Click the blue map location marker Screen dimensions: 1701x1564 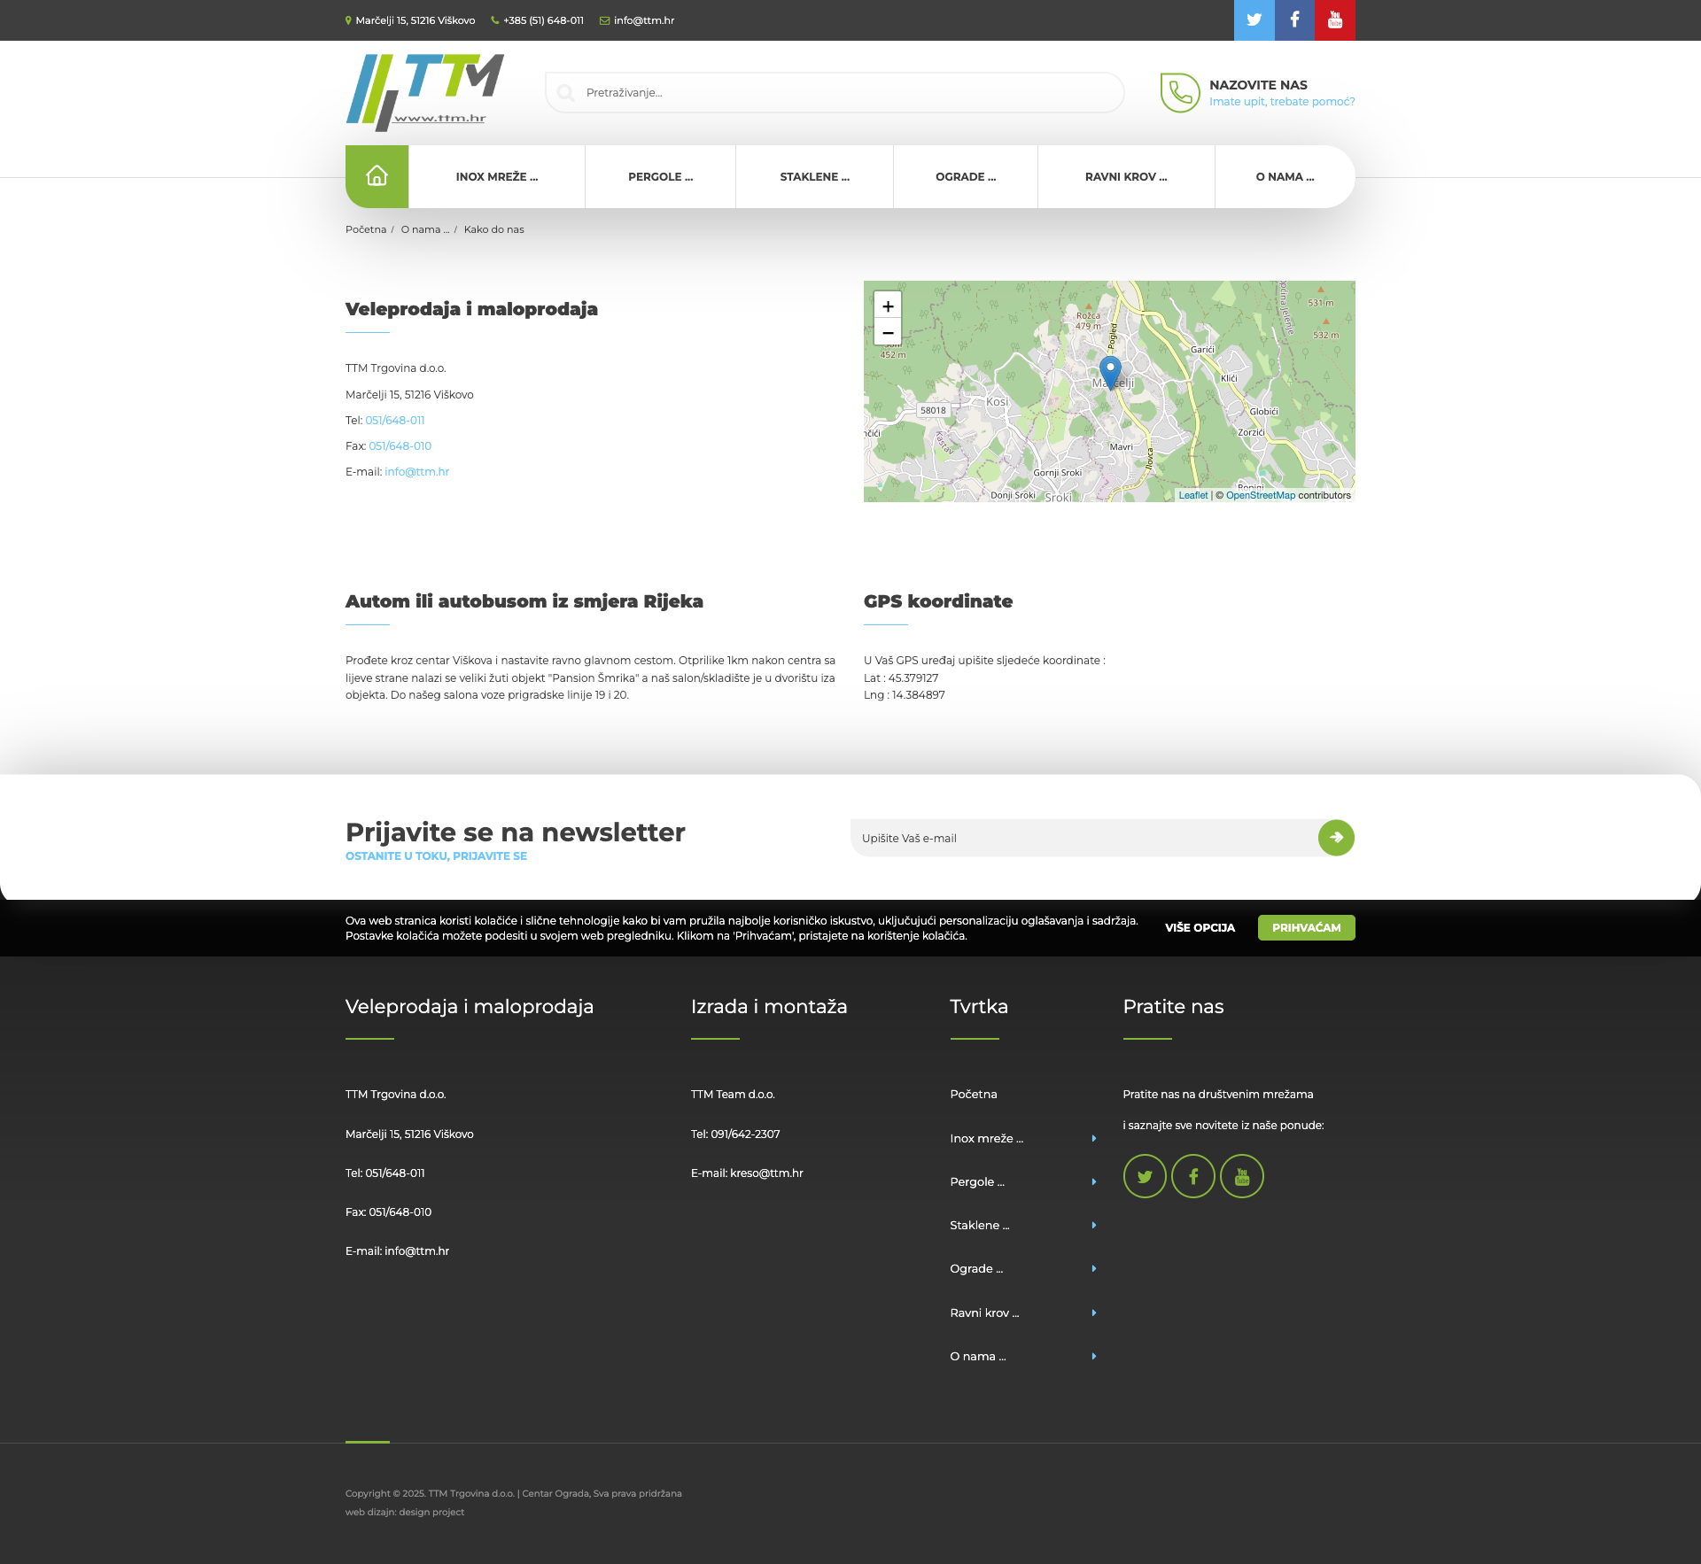(1110, 370)
